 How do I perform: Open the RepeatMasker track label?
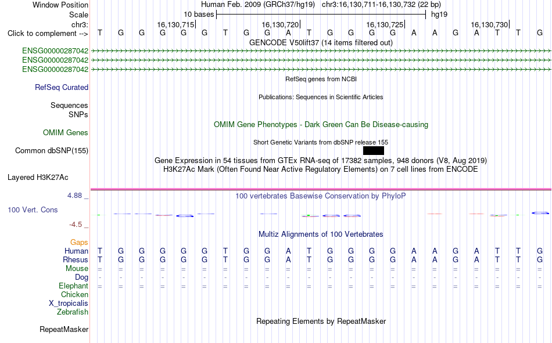(x=64, y=330)
